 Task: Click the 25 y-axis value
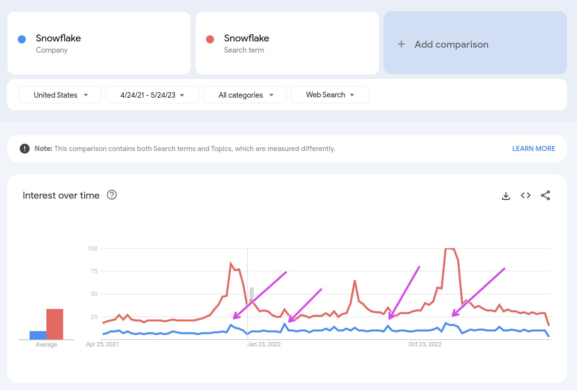pyautogui.click(x=94, y=317)
